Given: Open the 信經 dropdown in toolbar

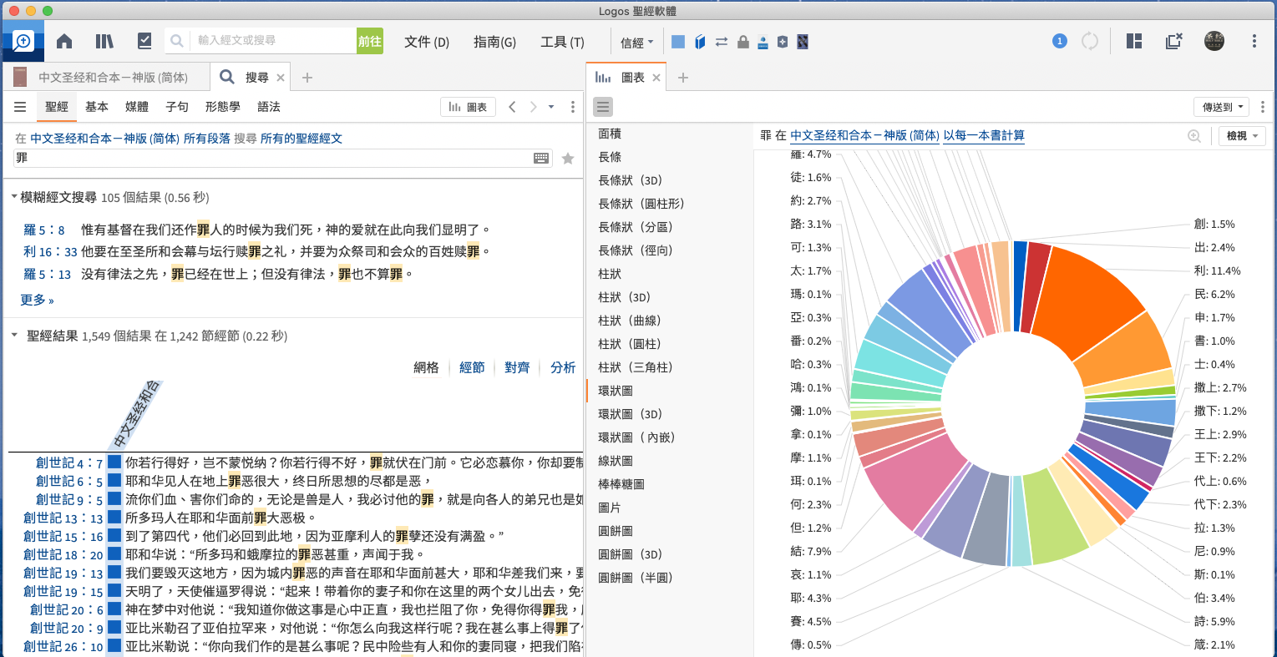Looking at the screenshot, I should point(636,43).
